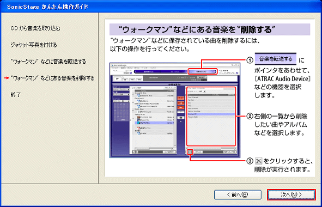The width and height of the screenshot is (322, 207).
Task: Open the 'CD から音楽を取り込む' guide page
Action: [35, 28]
